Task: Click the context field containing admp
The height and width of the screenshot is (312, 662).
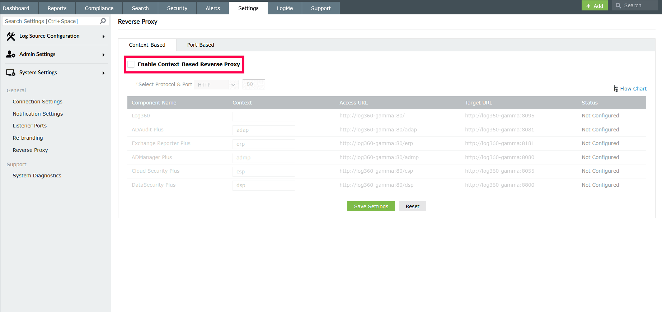Action: pos(264,158)
